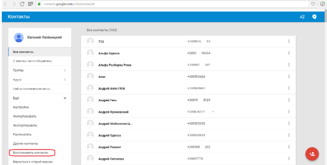Open contact Андрей Алло1904
The width and height of the screenshot is (327, 165).
pyautogui.click(x=111, y=89)
